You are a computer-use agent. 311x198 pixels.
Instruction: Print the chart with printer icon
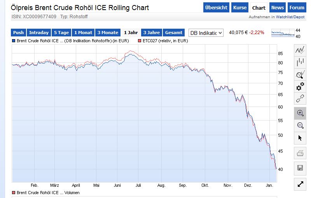pos(300,153)
